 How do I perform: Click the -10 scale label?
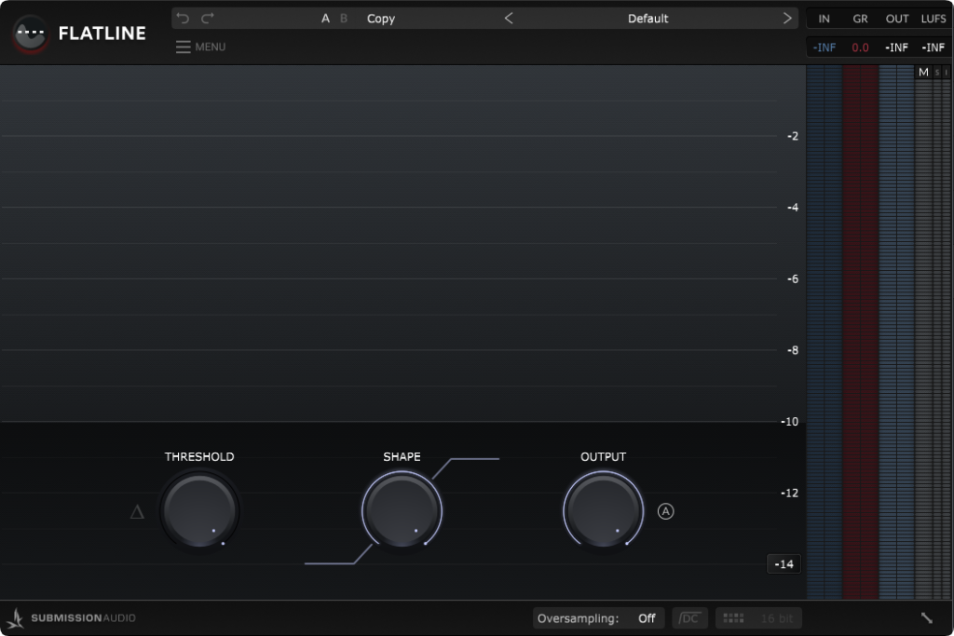coord(790,422)
